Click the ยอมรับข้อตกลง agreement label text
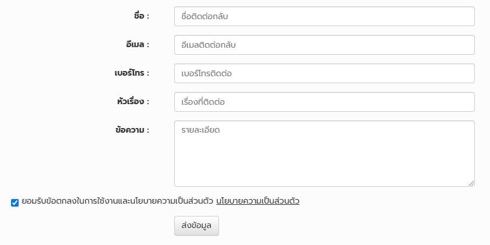 (x=118, y=201)
